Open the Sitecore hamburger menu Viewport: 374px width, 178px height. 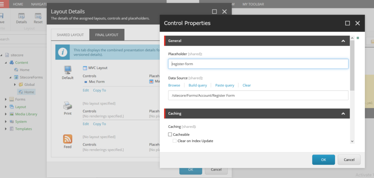point(2,4)
